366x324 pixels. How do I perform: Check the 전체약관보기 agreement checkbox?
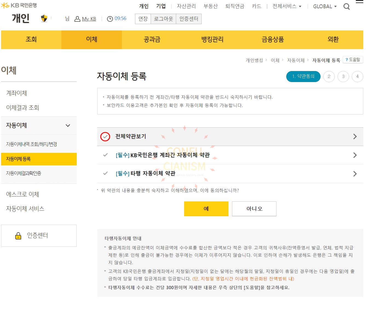(105, 136)
